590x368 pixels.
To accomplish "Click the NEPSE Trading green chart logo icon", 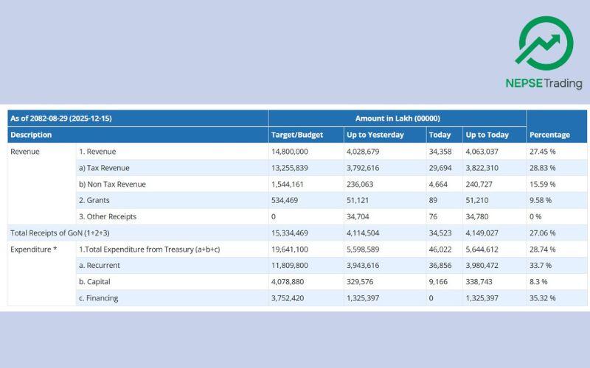I will 544,43.
